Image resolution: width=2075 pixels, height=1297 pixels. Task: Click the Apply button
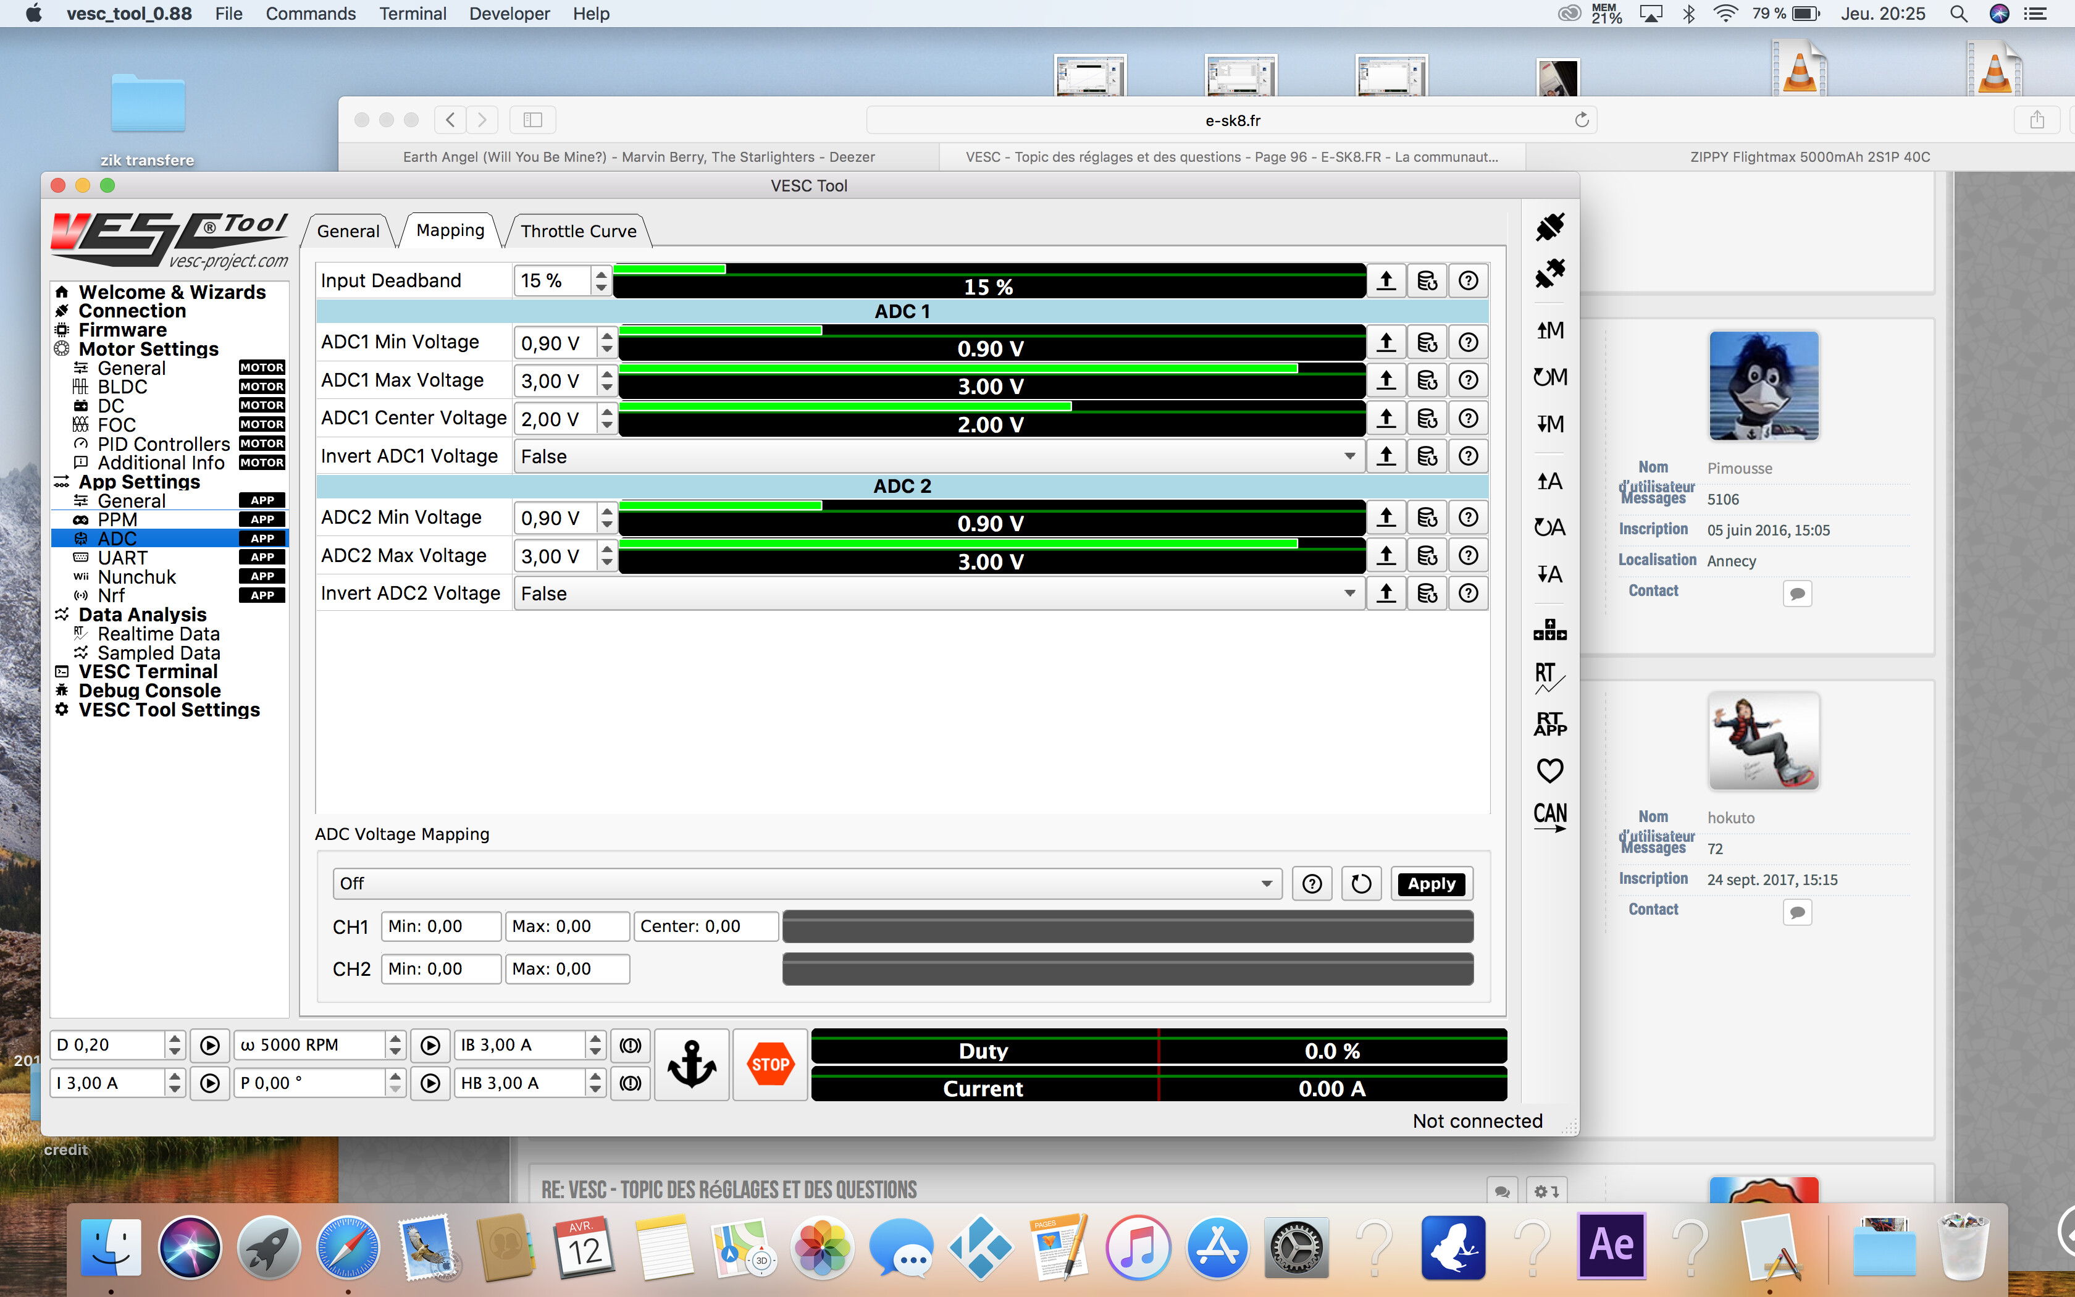(1431, 884)
